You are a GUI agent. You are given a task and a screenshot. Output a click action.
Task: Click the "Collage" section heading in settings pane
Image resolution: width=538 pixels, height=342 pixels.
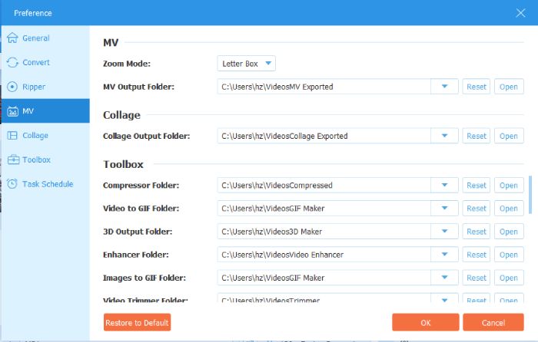[x=121, y=115]
